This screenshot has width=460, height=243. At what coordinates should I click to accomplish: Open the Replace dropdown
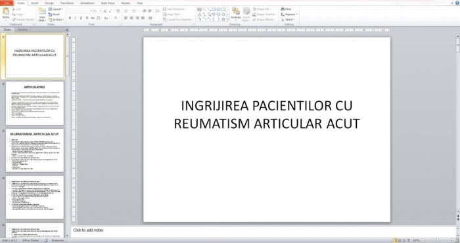pos(289,14)
